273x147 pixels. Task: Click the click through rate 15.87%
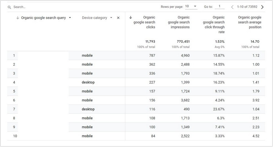click(x=219, y=56)
